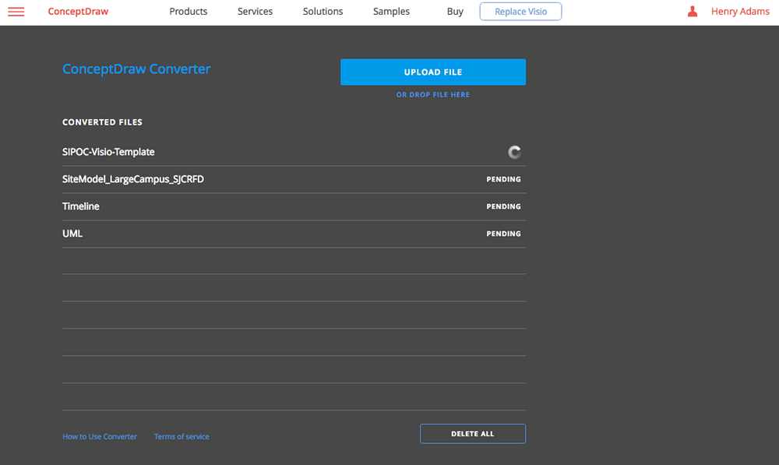Open the Services menu
Screen dimensions: 779x465
click(x=255, y=12)
